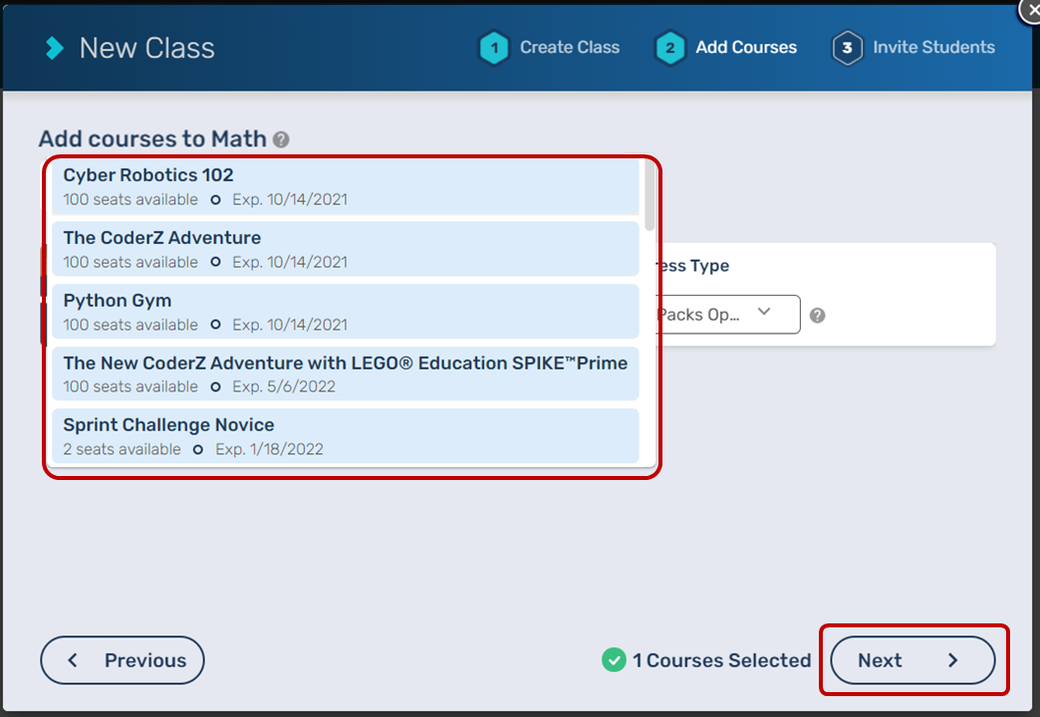
Task: Click the Exp. 5/6/2022 expiry text
Action: point(284,386)
